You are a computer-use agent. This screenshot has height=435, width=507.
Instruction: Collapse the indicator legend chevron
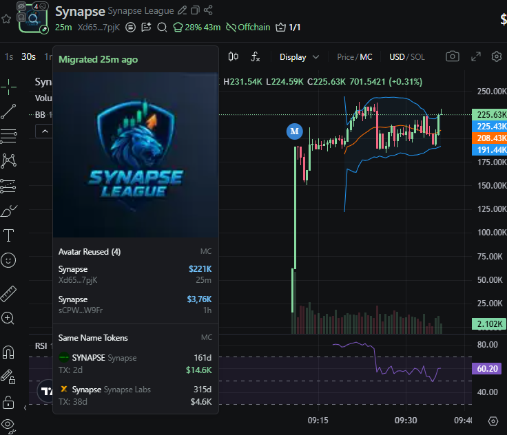45,131
